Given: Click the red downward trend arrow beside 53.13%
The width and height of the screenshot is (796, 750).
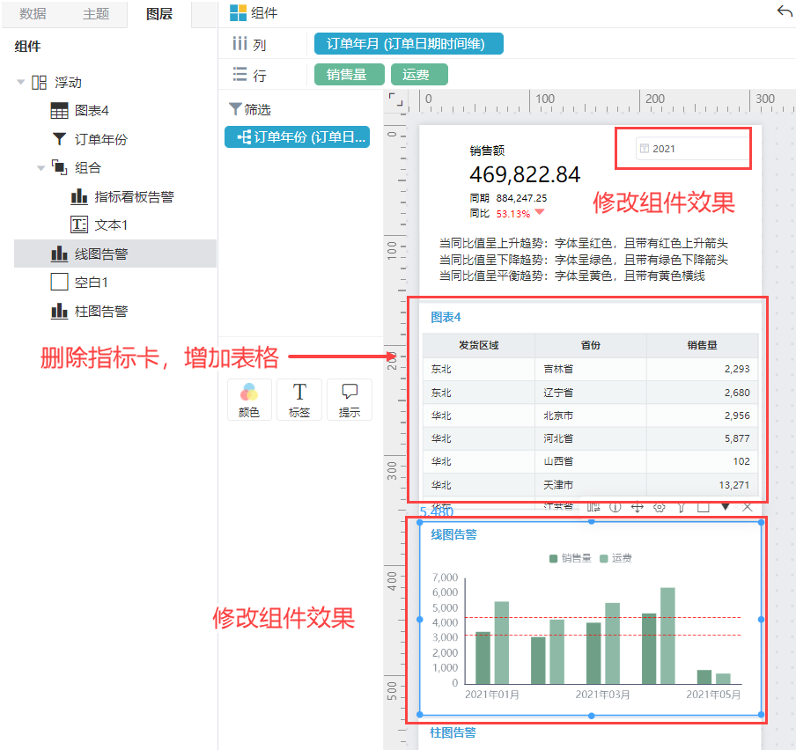Looking at the screenshot, I should click(540, 212).
